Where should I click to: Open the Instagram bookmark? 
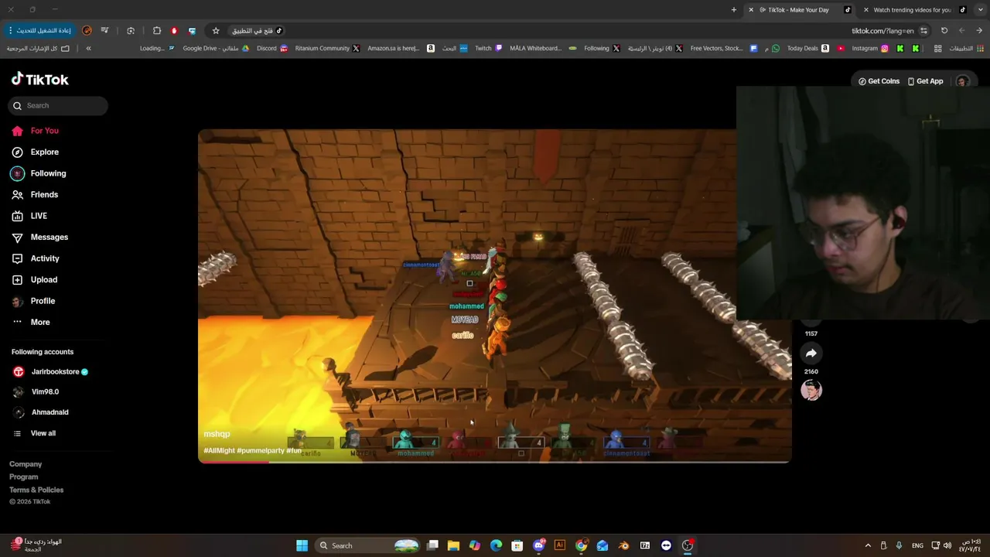(870, 48)
